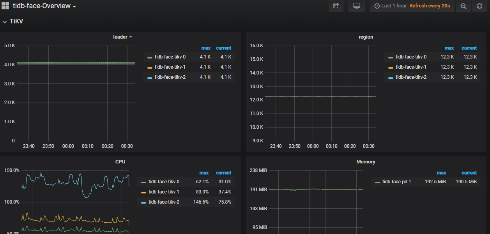Open the share dashboard icon
This screenshot has width=490, height=234.
coord(336,6)
